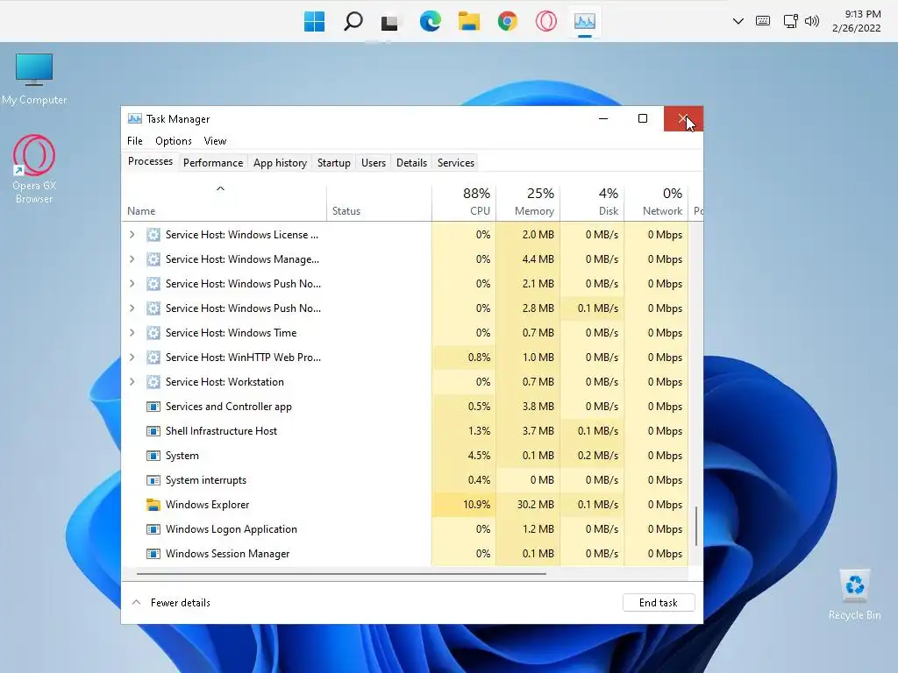Click the Shell Infrastructure Host icon
898x673 pixels.
153,431
